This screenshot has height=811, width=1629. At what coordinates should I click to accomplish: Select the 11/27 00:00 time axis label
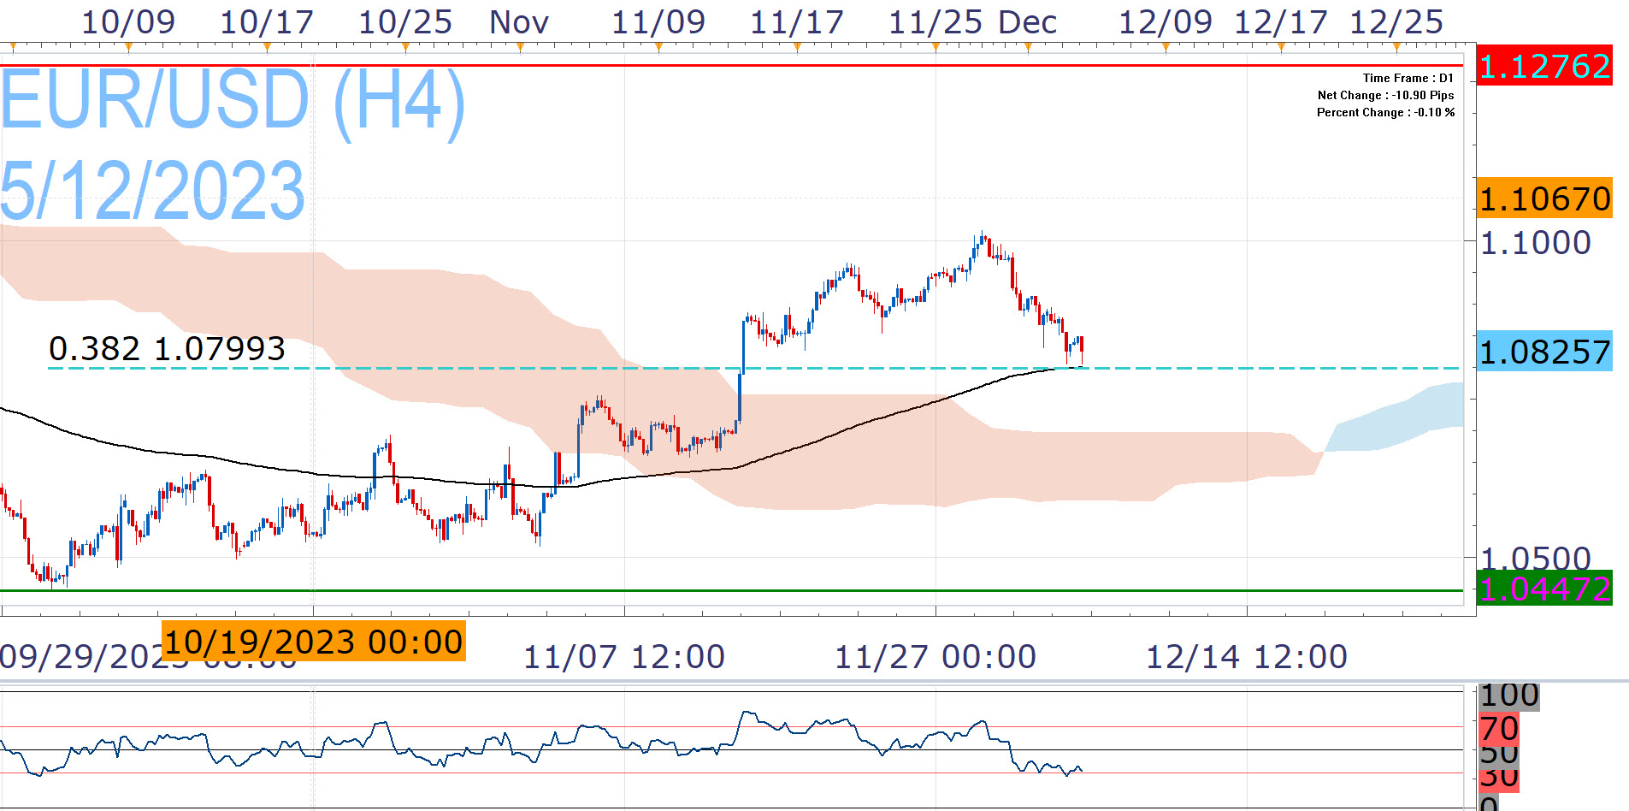935,657
